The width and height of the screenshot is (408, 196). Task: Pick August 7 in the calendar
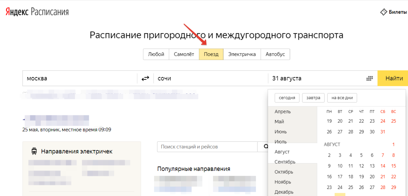[x=383, y=155]
